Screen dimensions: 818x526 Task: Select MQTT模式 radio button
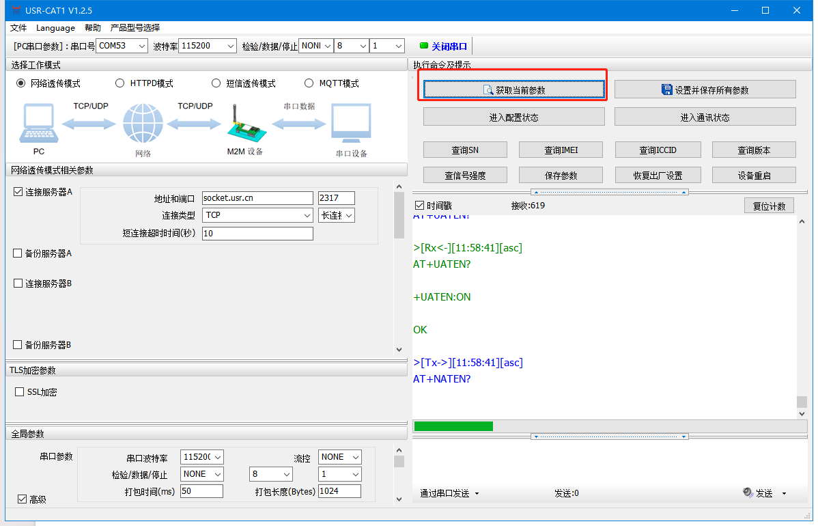pos(309,83)
